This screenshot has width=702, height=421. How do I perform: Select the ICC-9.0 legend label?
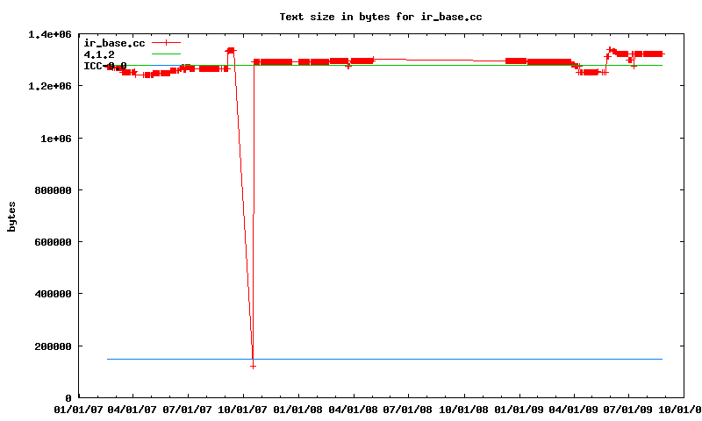coord(104,66)
